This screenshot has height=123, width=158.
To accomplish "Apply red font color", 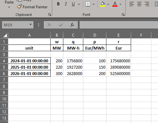I will tap(115, 4).
